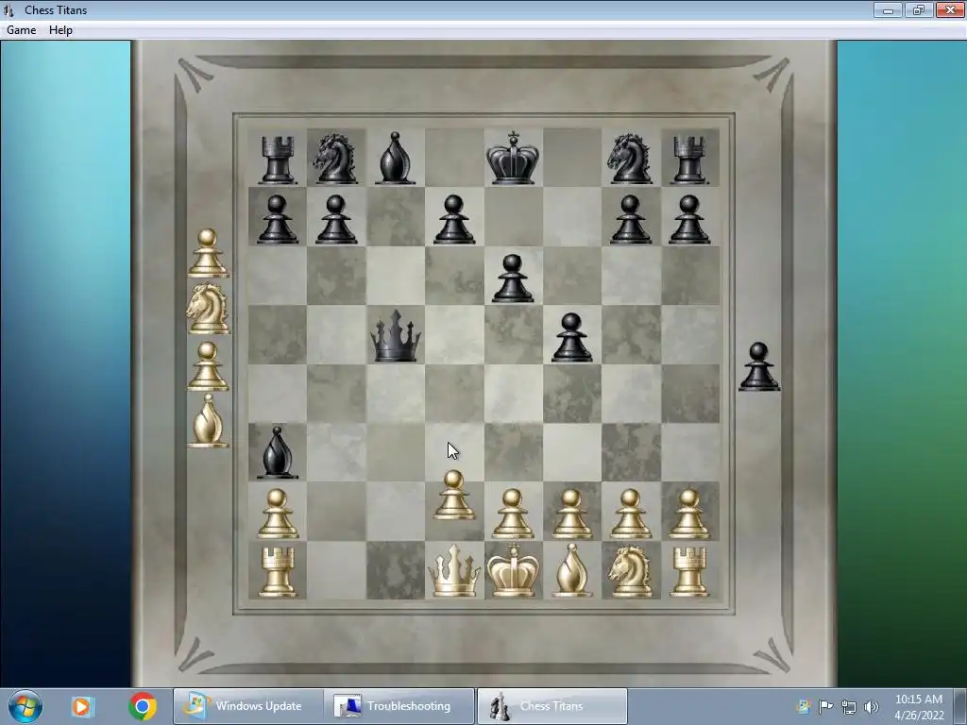Viewport: 967px width, 725px height.
Task: Select the white rook on a1
Action: (278, 572)
